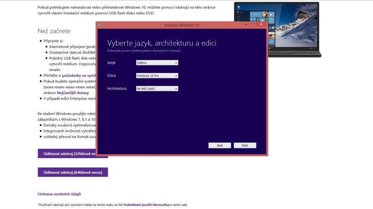
Task: Open the Ochrana osobních údajů link
Action: 59,194
